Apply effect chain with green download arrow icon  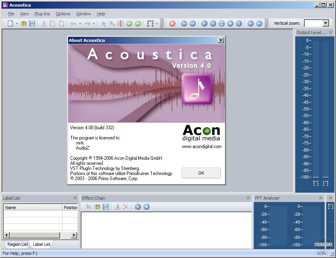(117, 207)
